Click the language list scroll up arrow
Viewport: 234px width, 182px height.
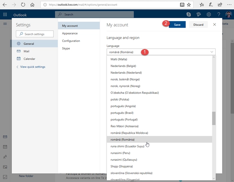(x=214, y=57)
